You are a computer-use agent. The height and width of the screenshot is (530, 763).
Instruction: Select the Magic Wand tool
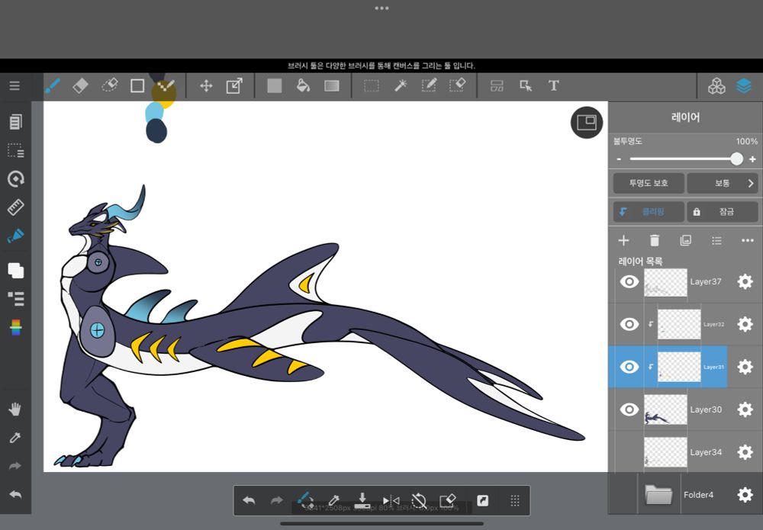point(401,86)
